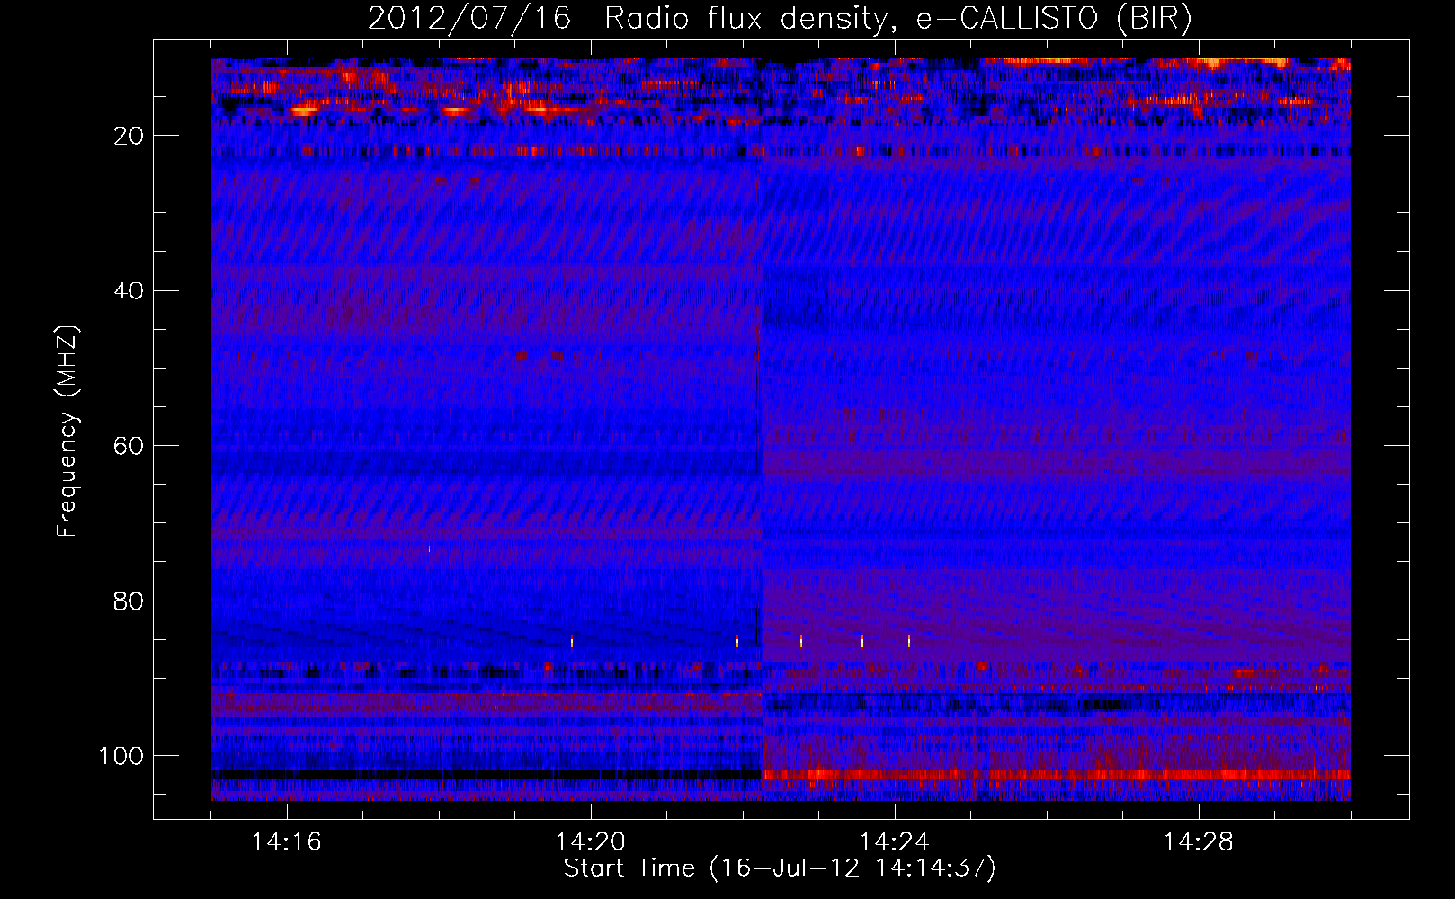Click the 'Frequency (MHZ)' axis label
The height and width of the screenshot is (899, 1455).
[67, 431]
